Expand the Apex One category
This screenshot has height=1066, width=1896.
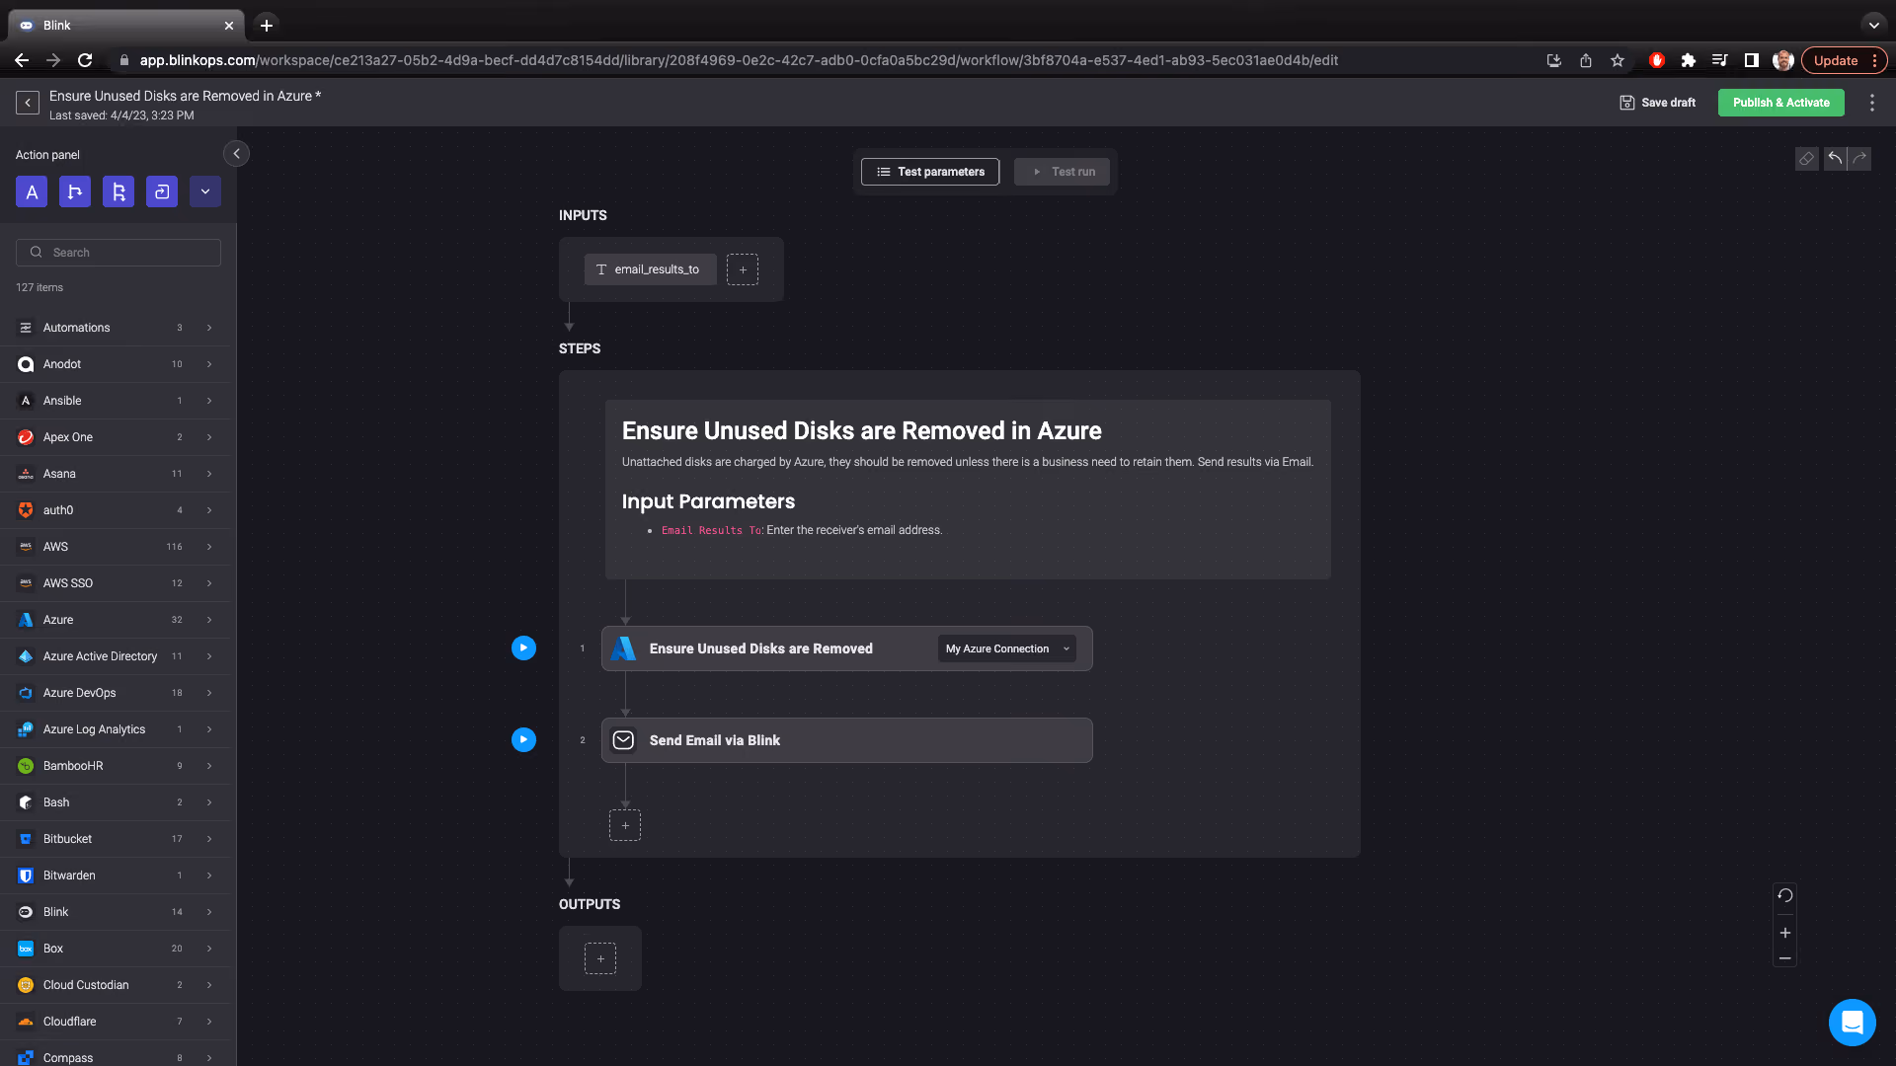point(115,437)
